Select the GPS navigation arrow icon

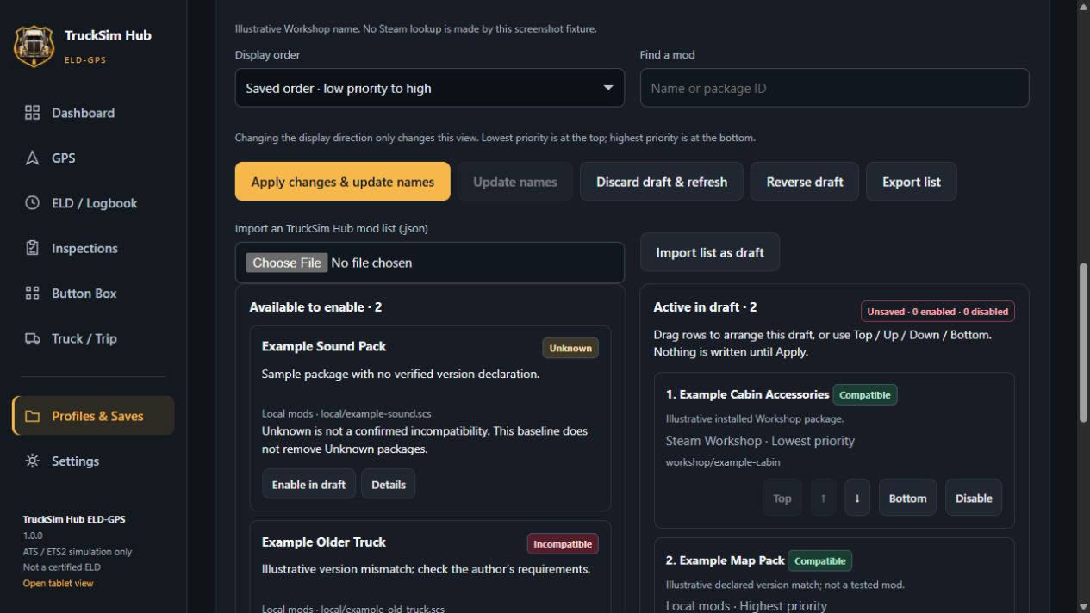point(32,158)
